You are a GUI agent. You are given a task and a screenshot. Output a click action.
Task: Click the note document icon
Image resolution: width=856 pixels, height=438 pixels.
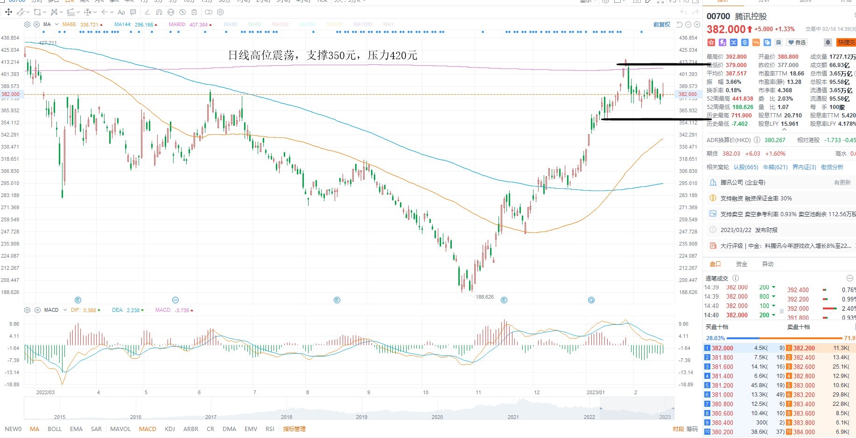pyautogui.click(x=779, y=42)
